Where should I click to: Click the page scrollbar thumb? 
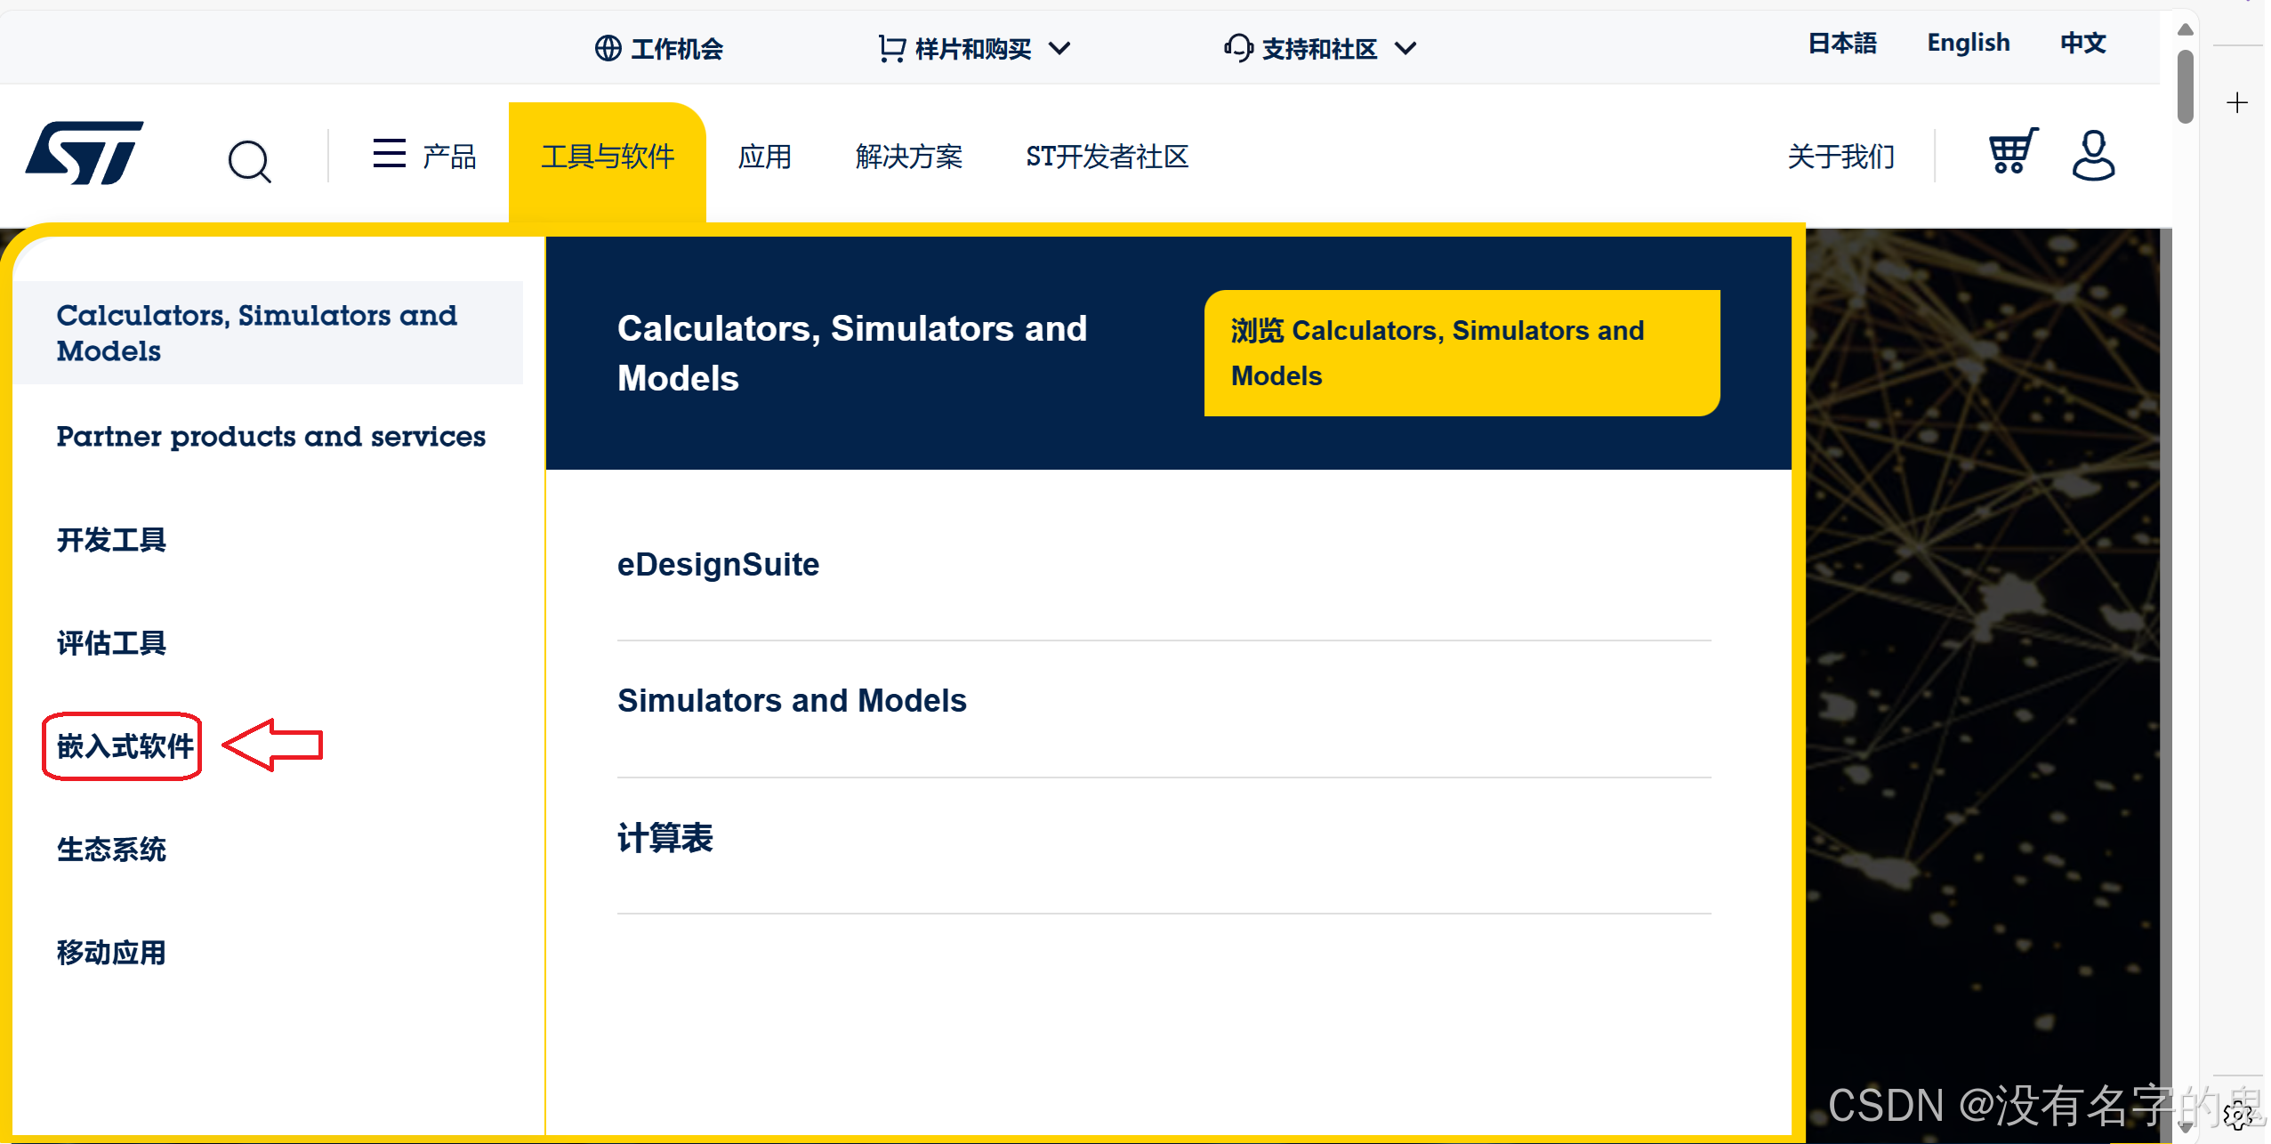click(x=2185, y=86)
